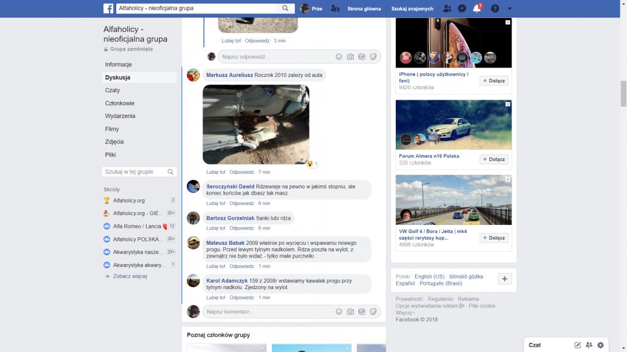Open the rusty car photo in Markusz's comment
The width and height of the screenshot is (627, 352).
coord(256,124)
